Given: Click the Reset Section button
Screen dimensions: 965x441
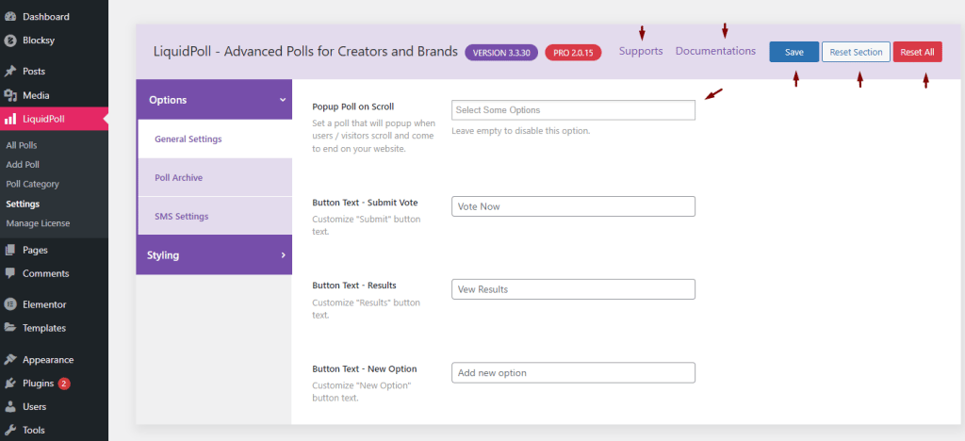Looking at the screenshot, I should (856, 52).
